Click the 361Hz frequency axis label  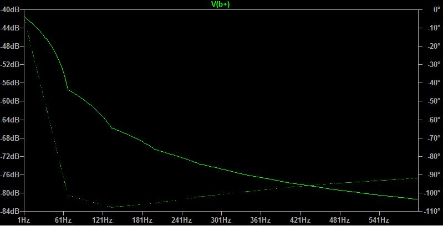pos(261,220)
